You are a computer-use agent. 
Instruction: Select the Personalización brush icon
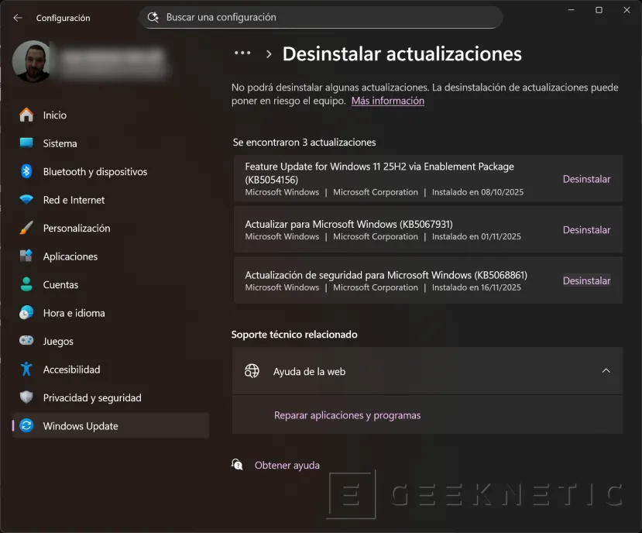point(26,228)
